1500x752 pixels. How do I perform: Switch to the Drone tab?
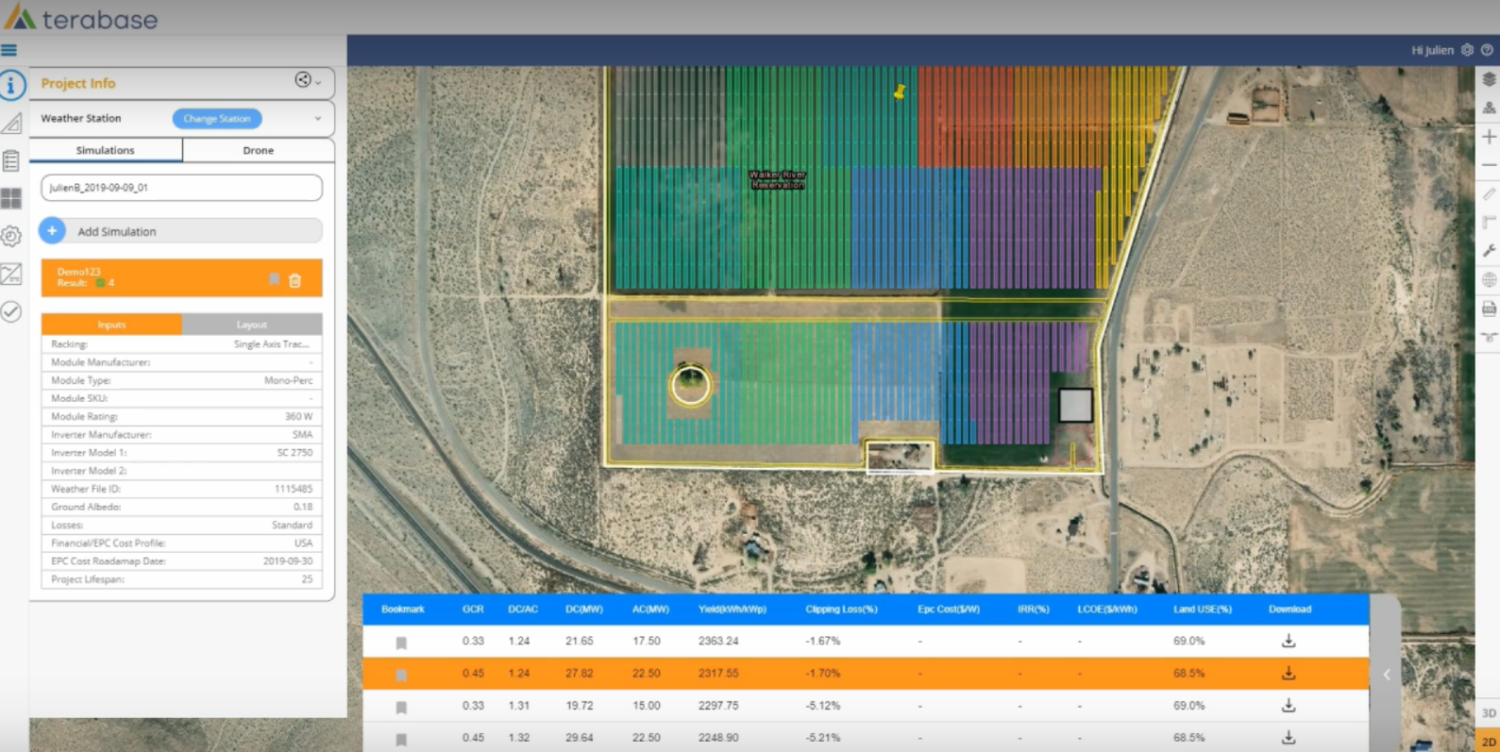tap(258, 150)
